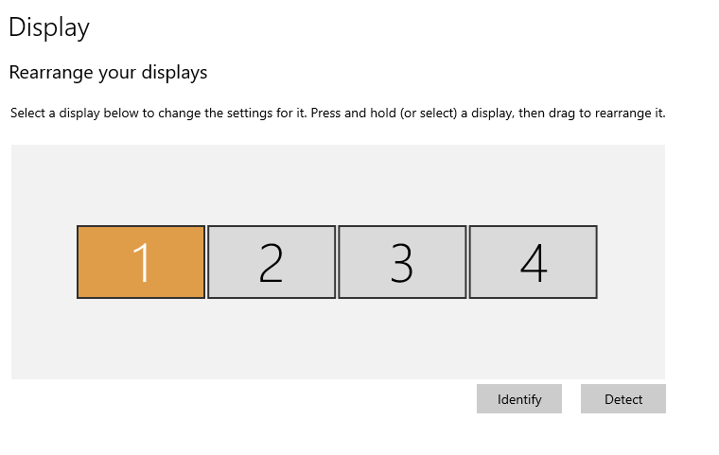Click the white numeral 1
This screenshot has width=719, height=455.
pyautogui.click(x=142, y=262)
